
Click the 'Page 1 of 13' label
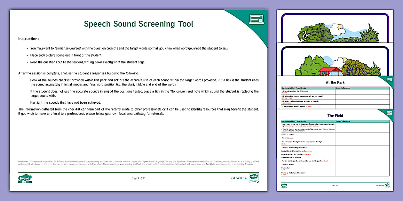[x=138, y=178]
